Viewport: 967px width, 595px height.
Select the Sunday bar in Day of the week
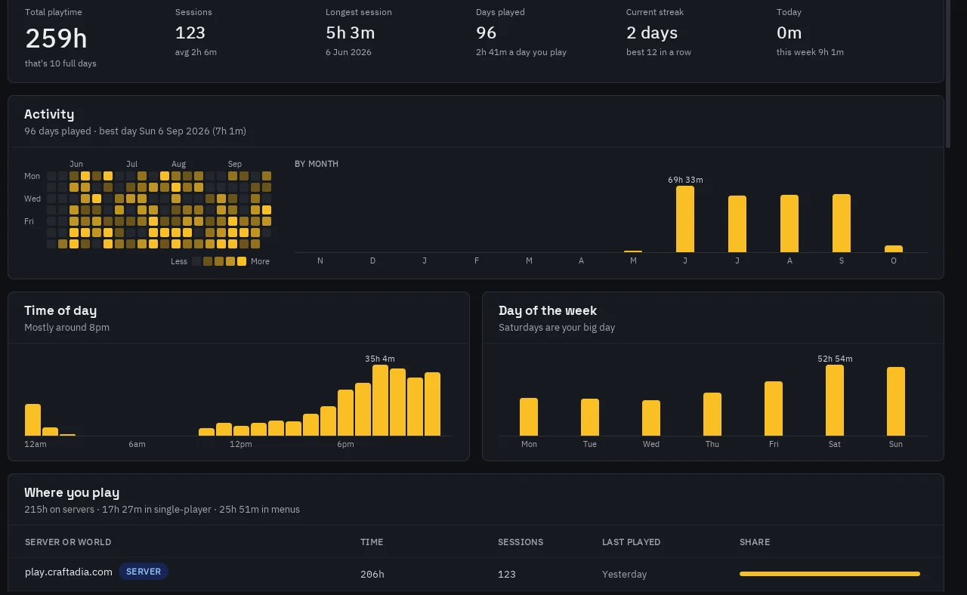896,402
